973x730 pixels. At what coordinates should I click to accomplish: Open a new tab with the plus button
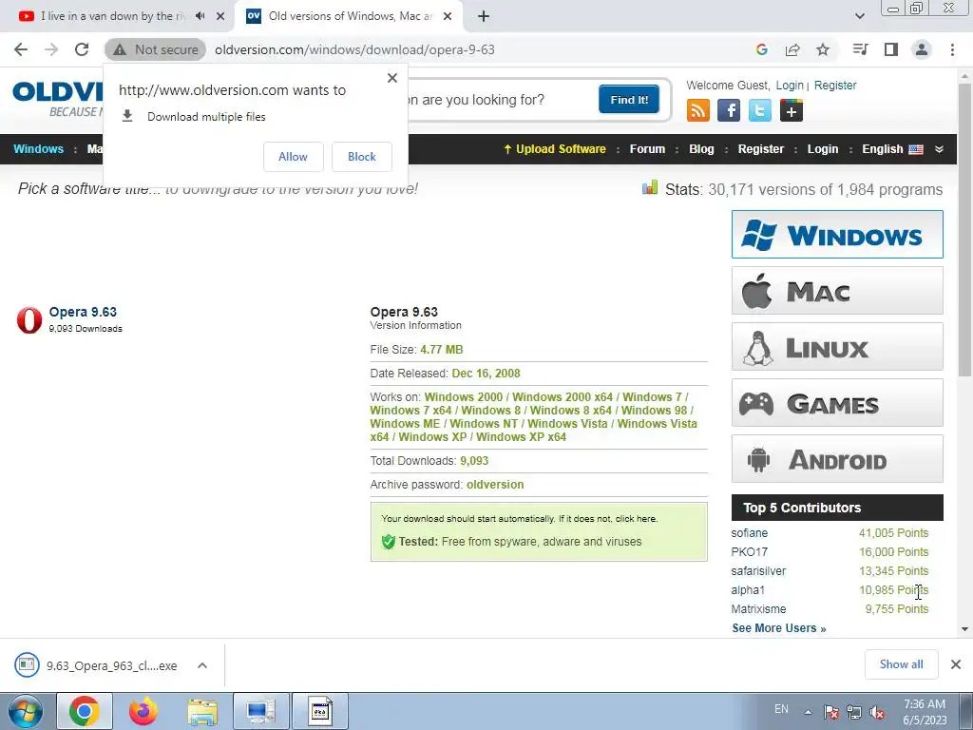pyautogui.click(x=484, y=16)
